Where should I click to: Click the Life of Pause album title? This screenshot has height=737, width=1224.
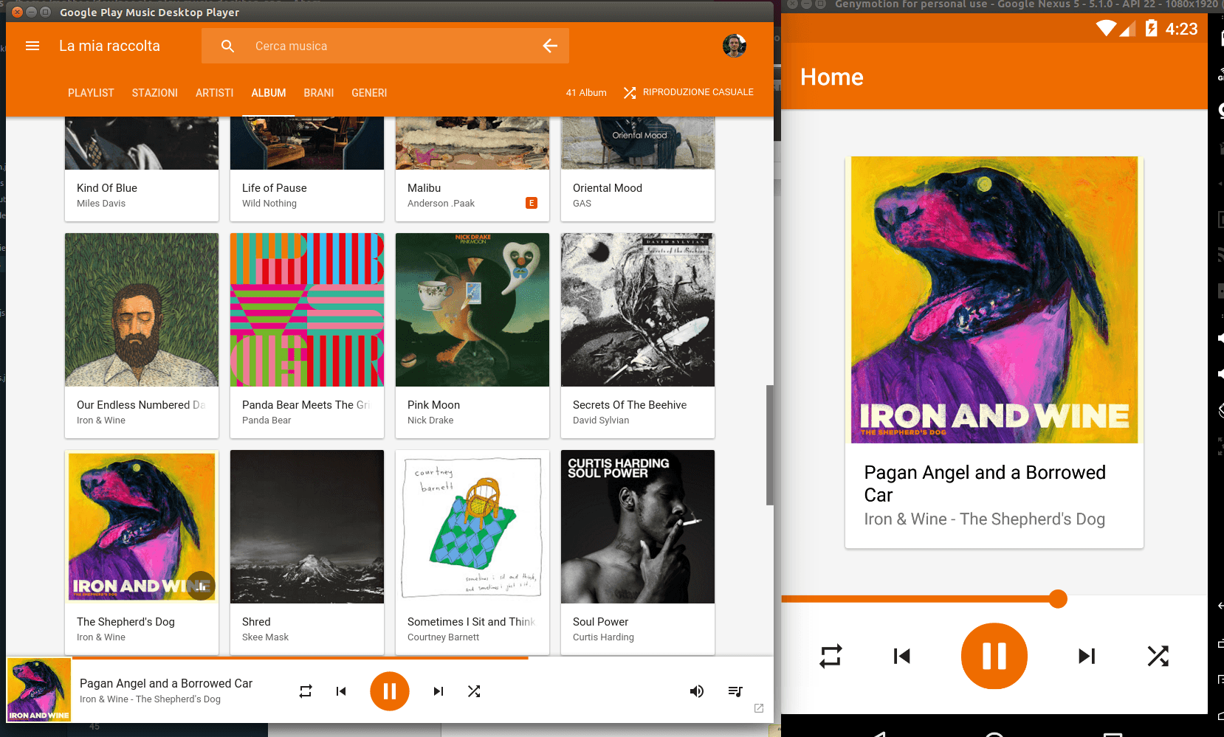click(x=275, y=188)
